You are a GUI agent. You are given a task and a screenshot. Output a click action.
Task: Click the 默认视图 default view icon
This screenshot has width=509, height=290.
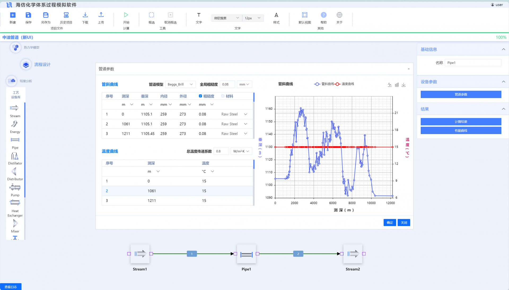pyautogui.click(x=305, y=15)
